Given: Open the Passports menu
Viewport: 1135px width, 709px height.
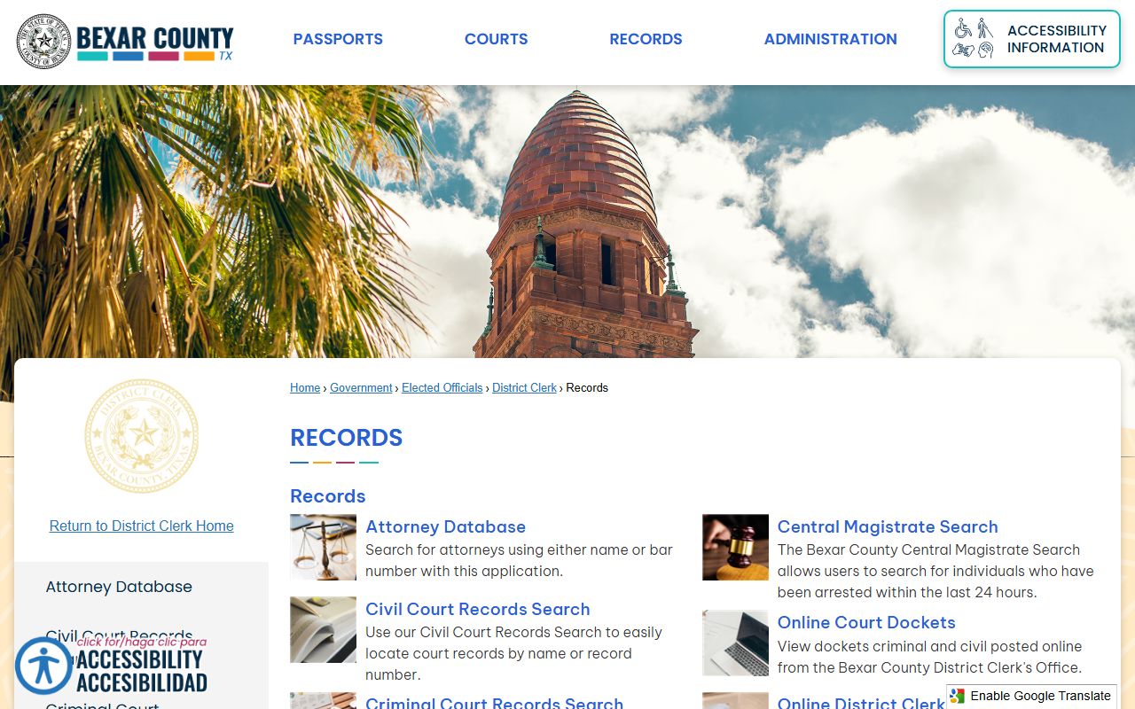Looking at the screenshot, I should click(x=338, y=39).
